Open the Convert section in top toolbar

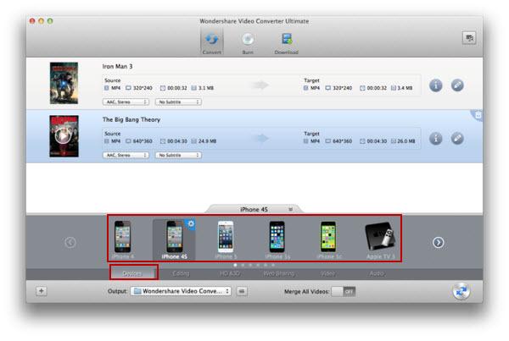click(211, 42)
